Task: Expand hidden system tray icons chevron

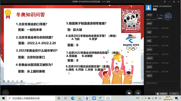Action: click(143, 98)
